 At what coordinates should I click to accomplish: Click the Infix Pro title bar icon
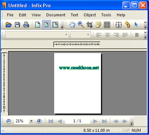tap(4, 6)
